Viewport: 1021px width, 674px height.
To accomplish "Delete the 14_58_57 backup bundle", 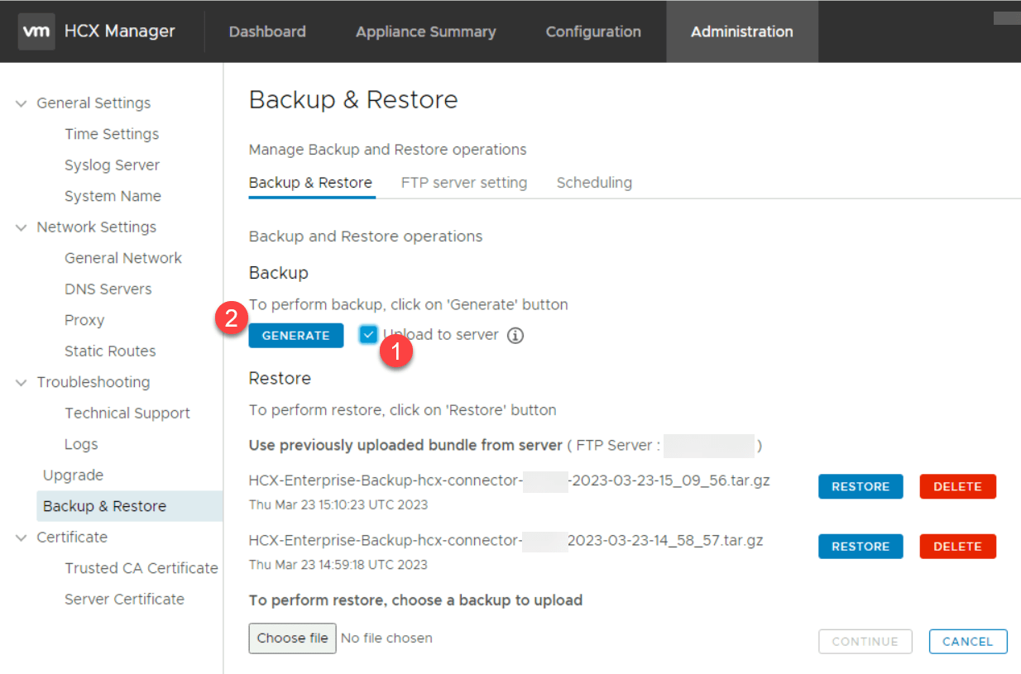I will (957, 546).
